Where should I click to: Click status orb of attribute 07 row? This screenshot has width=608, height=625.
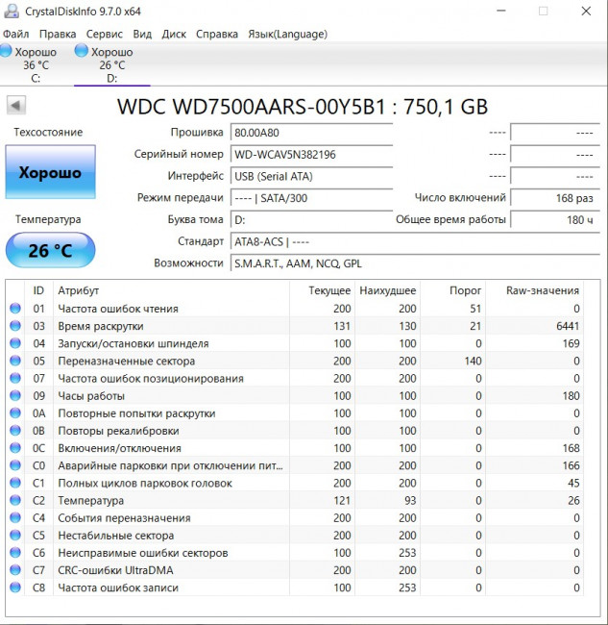(x=15, y=378)
